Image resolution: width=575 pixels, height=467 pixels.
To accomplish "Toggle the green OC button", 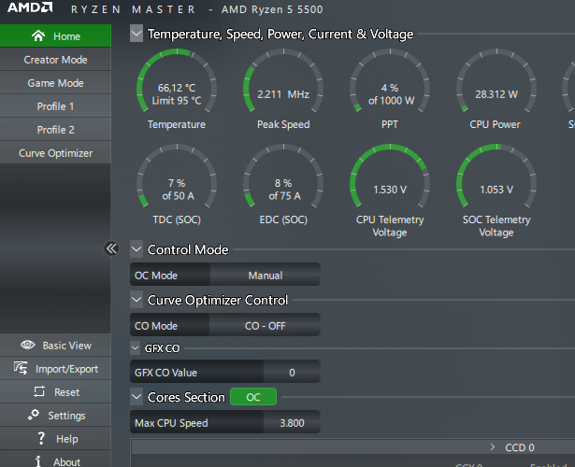I will click(253, 397).
